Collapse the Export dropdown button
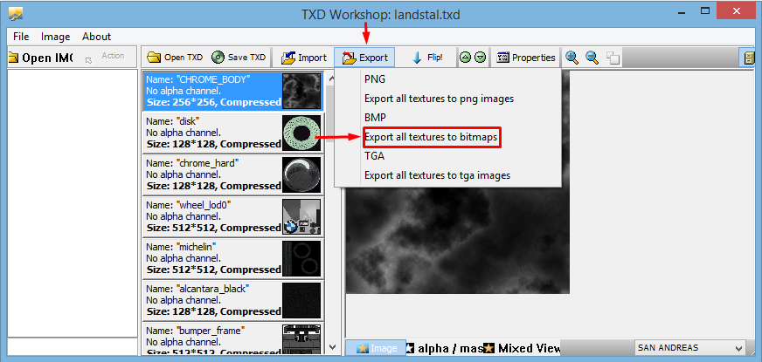This screenshot has height=362, width=762. [x=365, y=58]
